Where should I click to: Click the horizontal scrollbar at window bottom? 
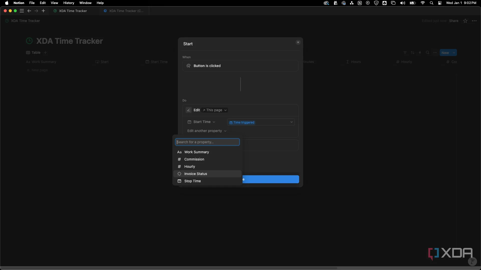(169, 268)
